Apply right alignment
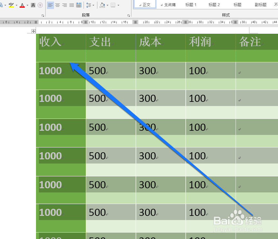This screenshot has width=278, height=239. click(x=64, y=4)
